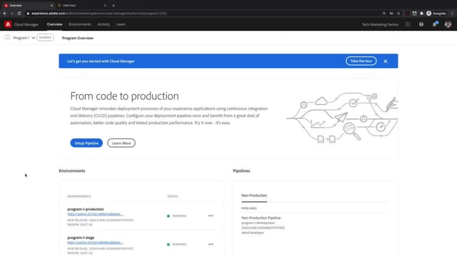Open the Activity menu item
The width and height of the screenshot is (457, 256).
pyautogui.click(x=104, y=24)
